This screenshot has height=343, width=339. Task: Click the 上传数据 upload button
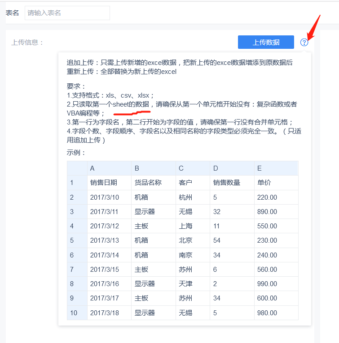(x=266, y=42)
